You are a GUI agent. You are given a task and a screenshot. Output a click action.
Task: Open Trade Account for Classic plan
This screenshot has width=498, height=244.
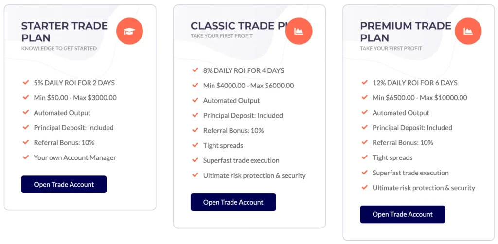coord(233,202)
